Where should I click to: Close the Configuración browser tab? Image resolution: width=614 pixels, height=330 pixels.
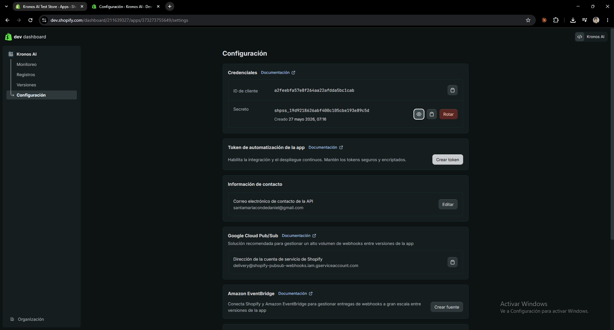(x=158, y=6)
